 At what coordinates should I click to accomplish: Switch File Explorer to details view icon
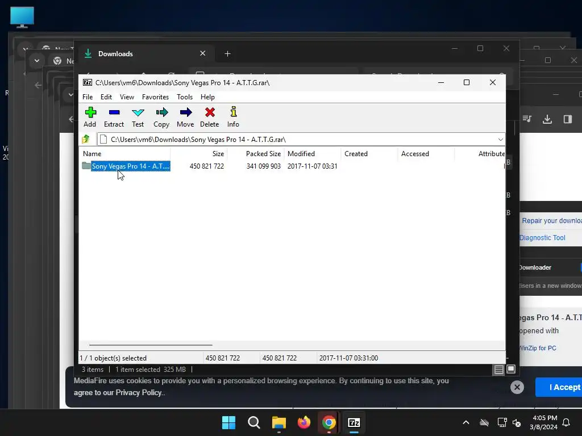[498, 369]
